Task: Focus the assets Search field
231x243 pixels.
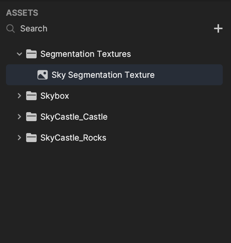Action: pyautogui.click(x=108, y=28)
